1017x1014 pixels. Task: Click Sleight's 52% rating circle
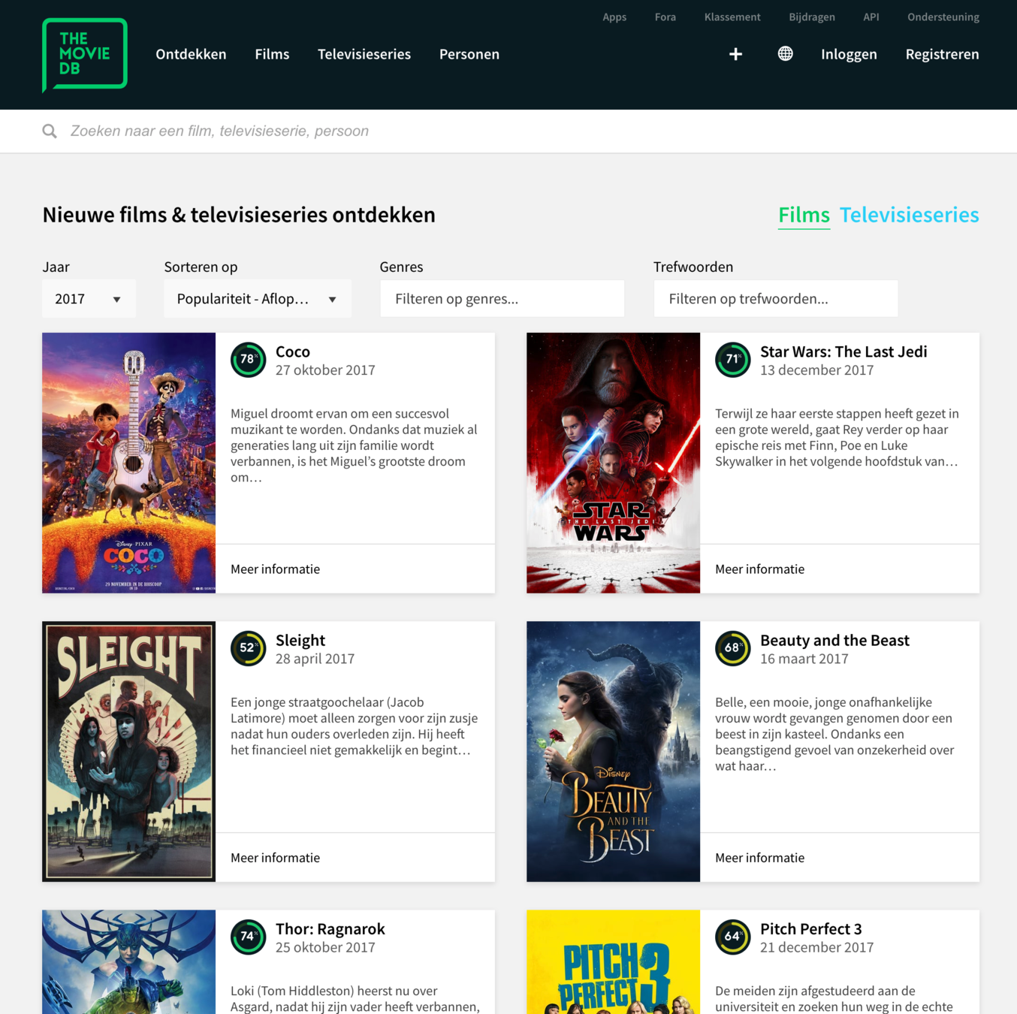pyautogui.click(x=248, y=648)
